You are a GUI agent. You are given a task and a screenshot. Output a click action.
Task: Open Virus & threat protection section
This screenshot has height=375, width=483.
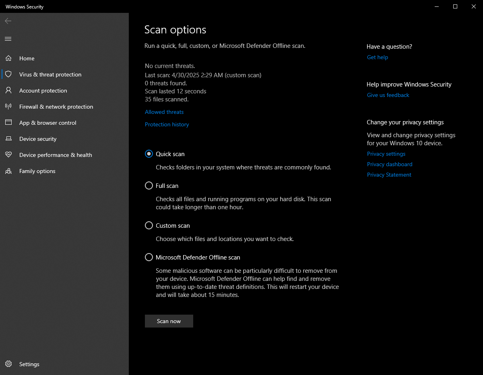point(64,74)
